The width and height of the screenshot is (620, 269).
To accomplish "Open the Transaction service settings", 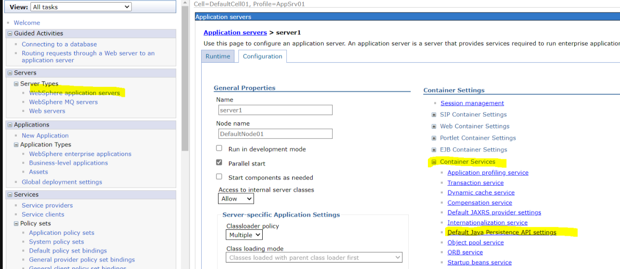I will 475,183.
